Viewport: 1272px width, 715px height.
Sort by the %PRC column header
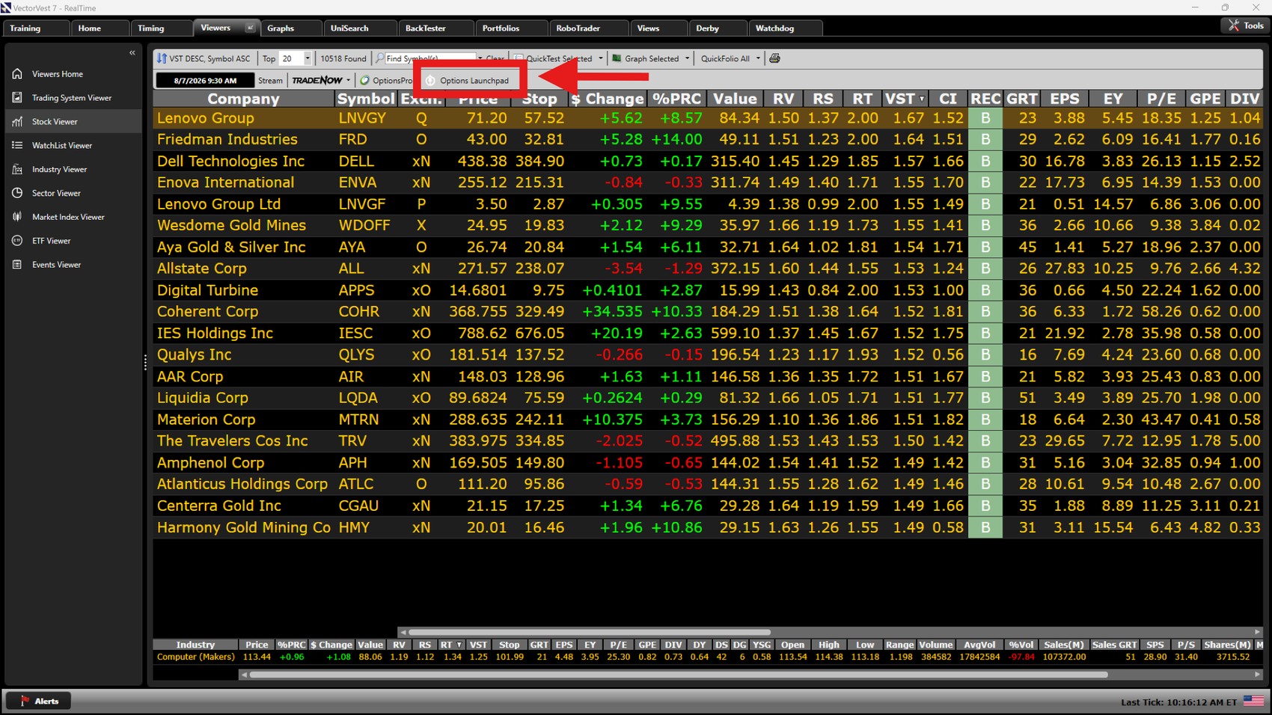pos(676,99)
